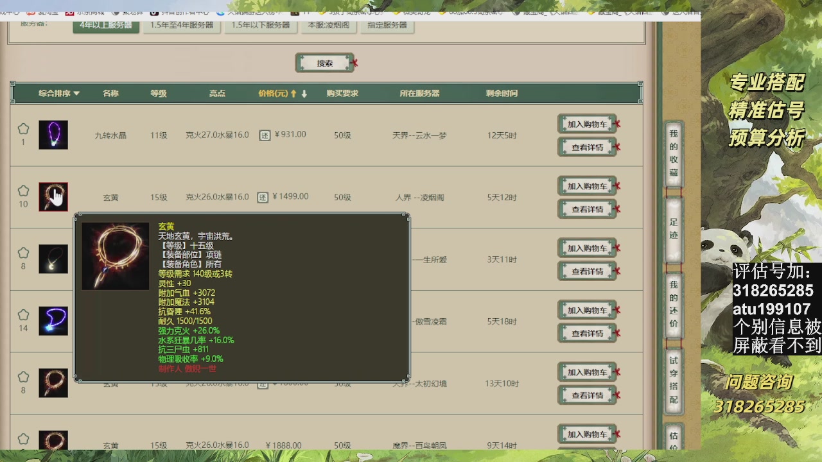Screen dimensions: 822x462
Task: Click the 魔界--百鸟朝凤 server name
Action: tap(419, 445)
